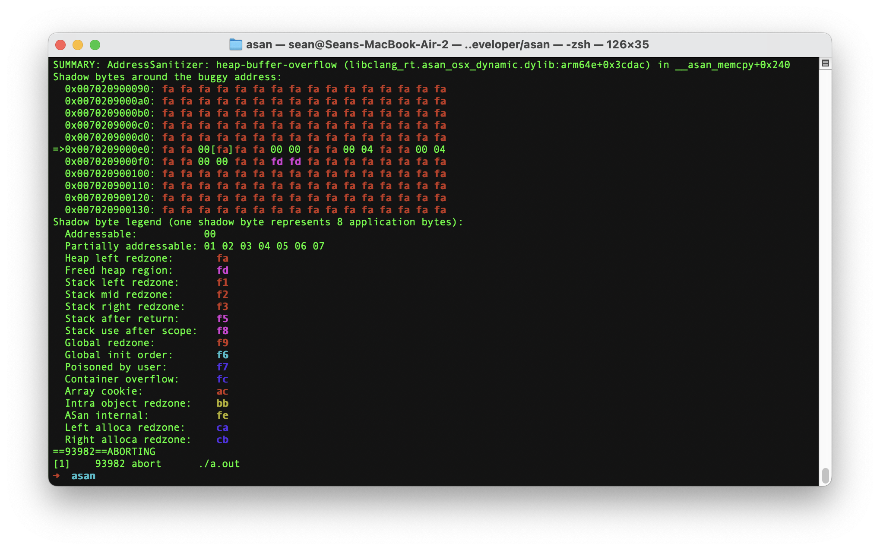
Task: Click the yellow bb Intra object redzone value
Action: tap(222, 403)
